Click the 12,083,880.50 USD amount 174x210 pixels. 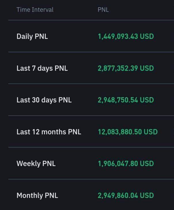[128, 132]
